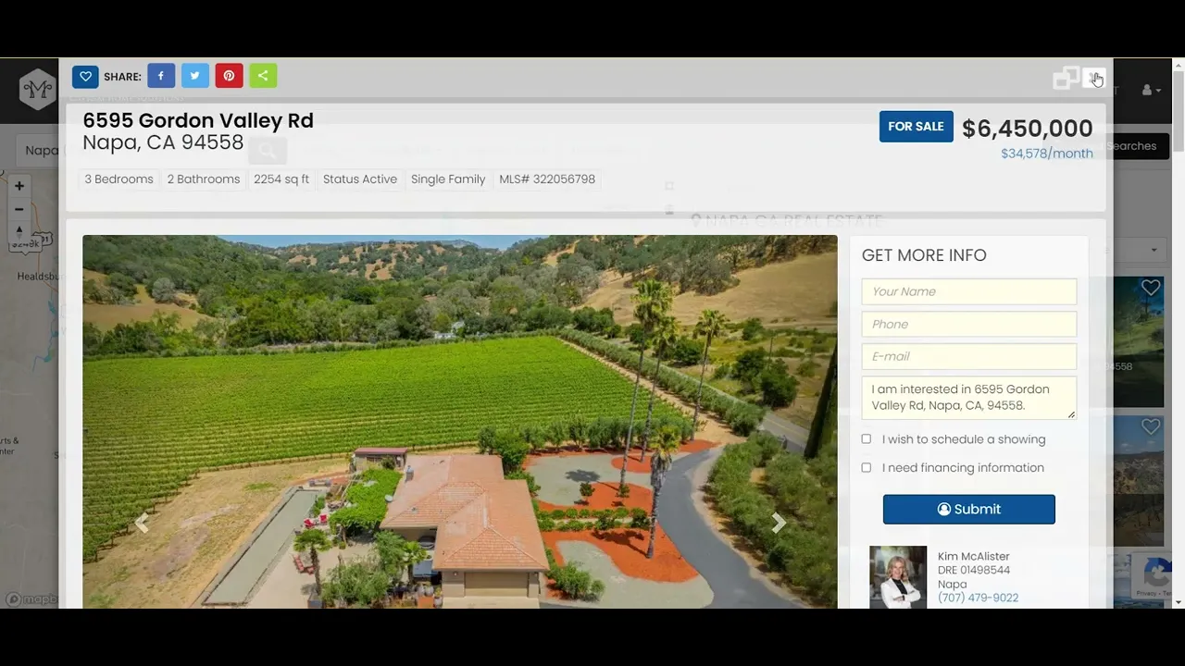Image resolution: width=1185 pixels, height=666 pixels.
Task: Check "I wish to schedule a showing"
Action: click(x=867, y=439)
